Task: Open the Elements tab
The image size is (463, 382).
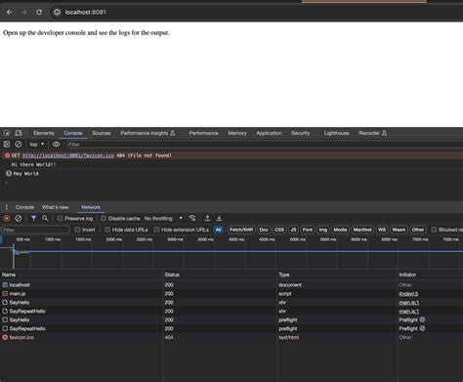Action: pyautogui.click(x=44, y=133)
